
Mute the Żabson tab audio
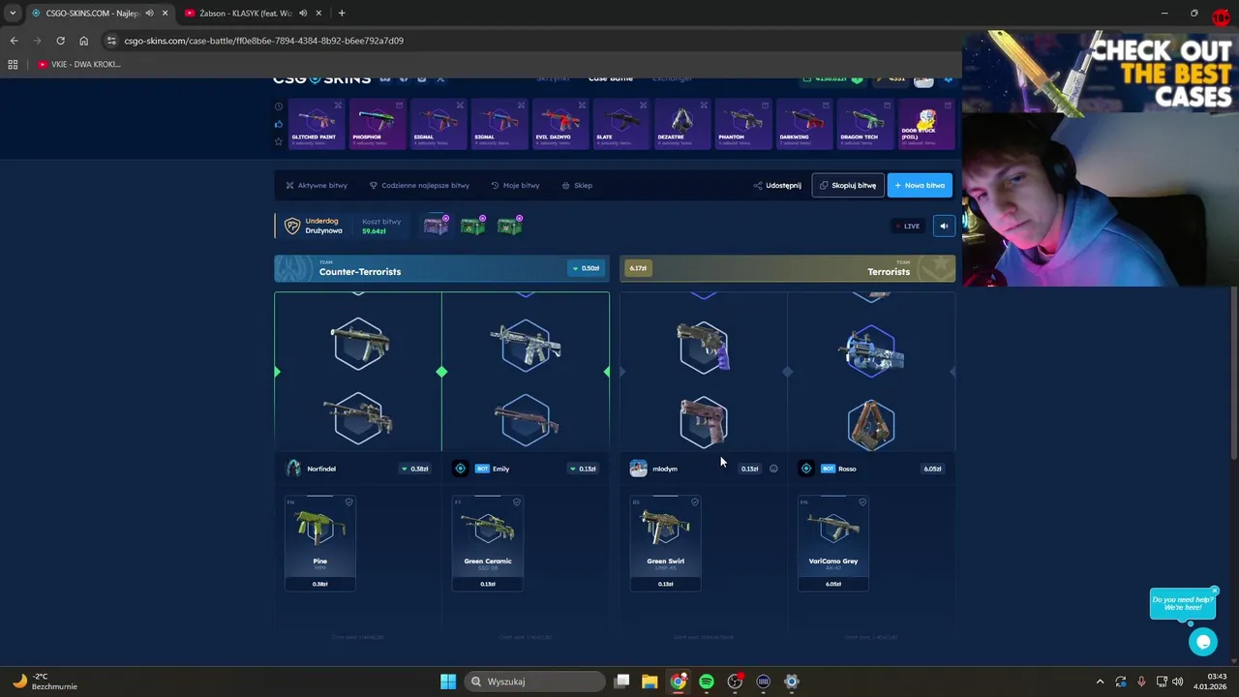[x=303, y=14]
